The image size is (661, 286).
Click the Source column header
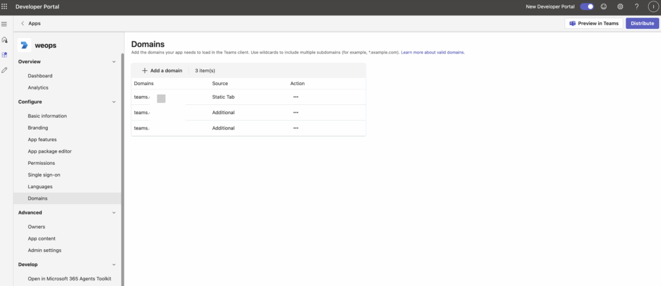tap(220, 84)
